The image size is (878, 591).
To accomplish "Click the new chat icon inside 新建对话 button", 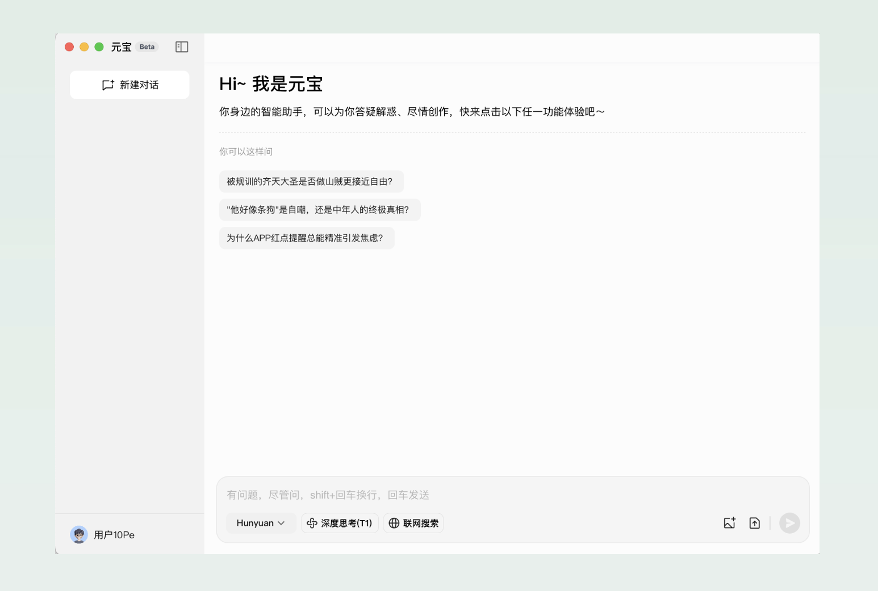I will point(108,85).
